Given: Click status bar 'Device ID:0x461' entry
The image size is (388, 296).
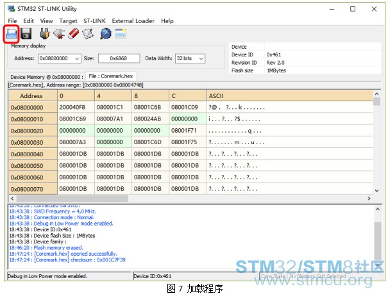Looking at the screenshot, I should (153, 276).
